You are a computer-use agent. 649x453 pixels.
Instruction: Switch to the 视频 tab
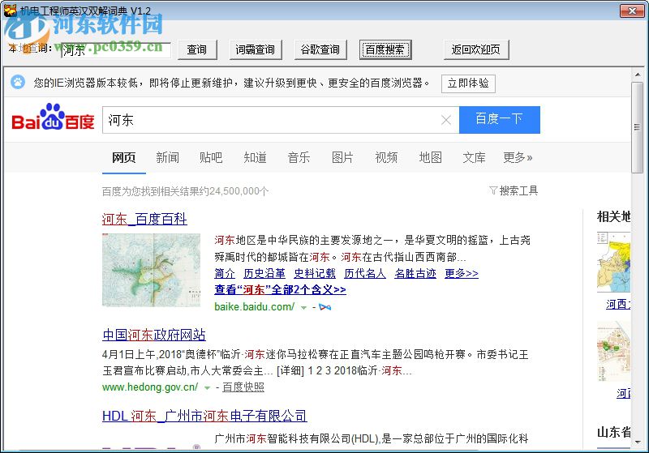[386, 157]
